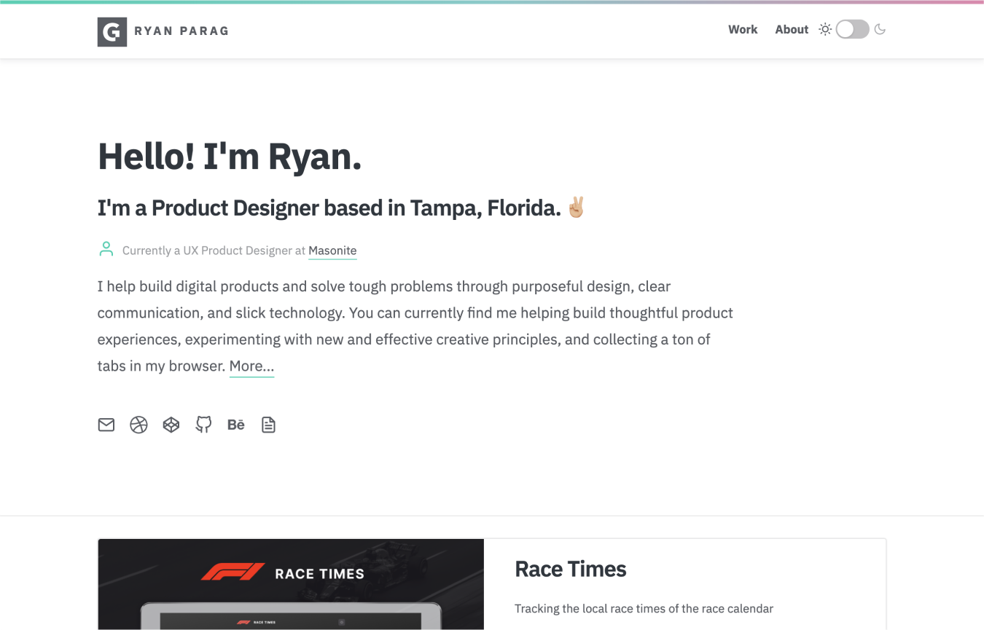Image resolution: width=984 pixels, height=630 pixels.
Task: Select the CodePen icon
Action: pyautogui.click(x=171, y=425)
